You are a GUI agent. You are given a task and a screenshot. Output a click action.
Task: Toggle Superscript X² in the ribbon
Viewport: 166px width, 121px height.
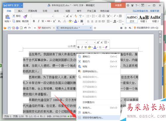(54, 21)
